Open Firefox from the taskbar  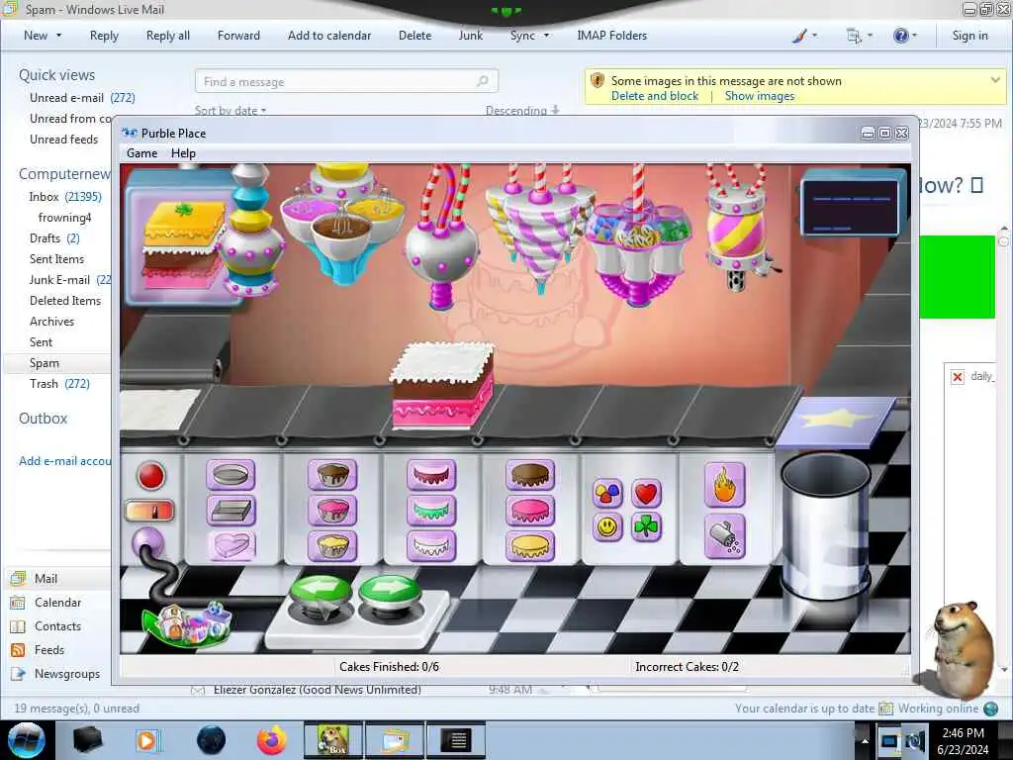pyautogui.click(x=272, y=740)
